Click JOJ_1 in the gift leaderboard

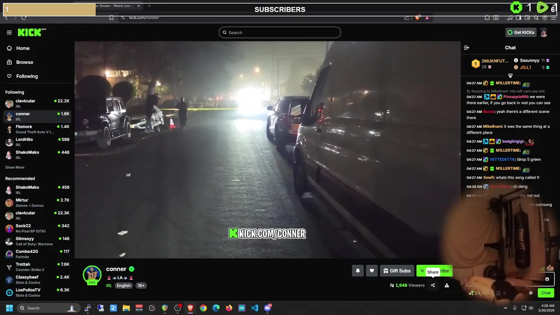pyautogui.click(x=525, y=67)
